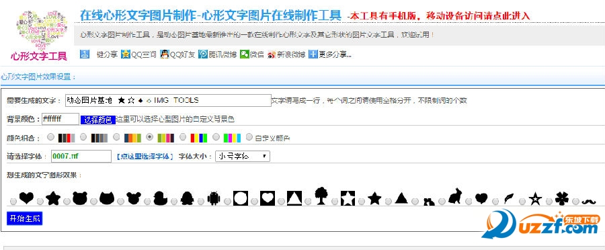Focus the 需要生成的文字 input field

click(x=168, y=100)
